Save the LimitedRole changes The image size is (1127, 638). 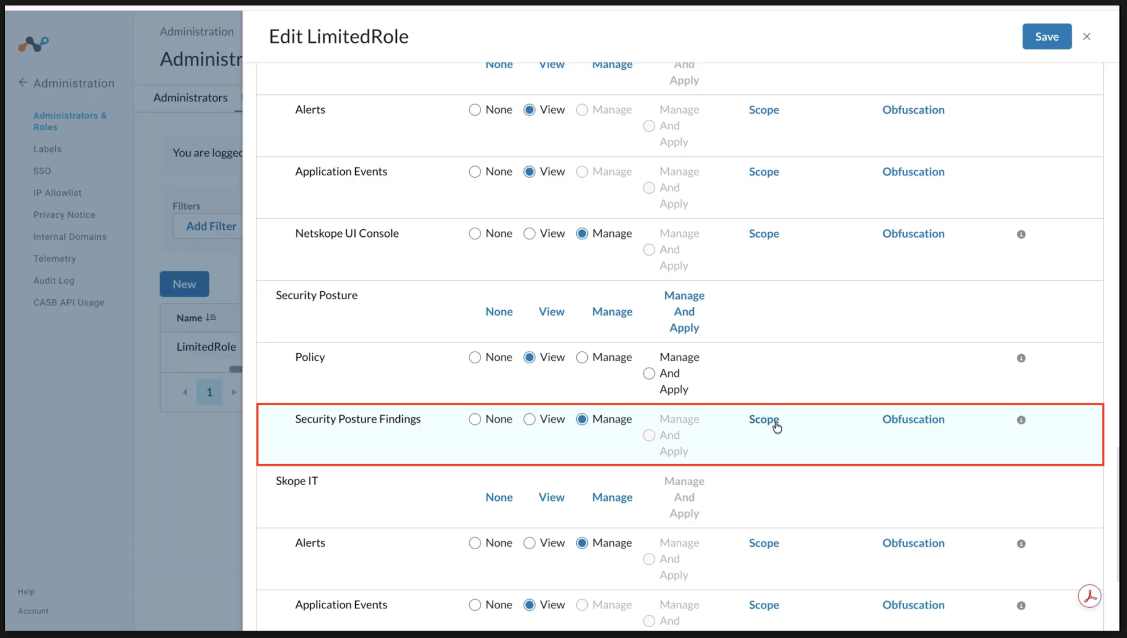tap(1047, 37)
